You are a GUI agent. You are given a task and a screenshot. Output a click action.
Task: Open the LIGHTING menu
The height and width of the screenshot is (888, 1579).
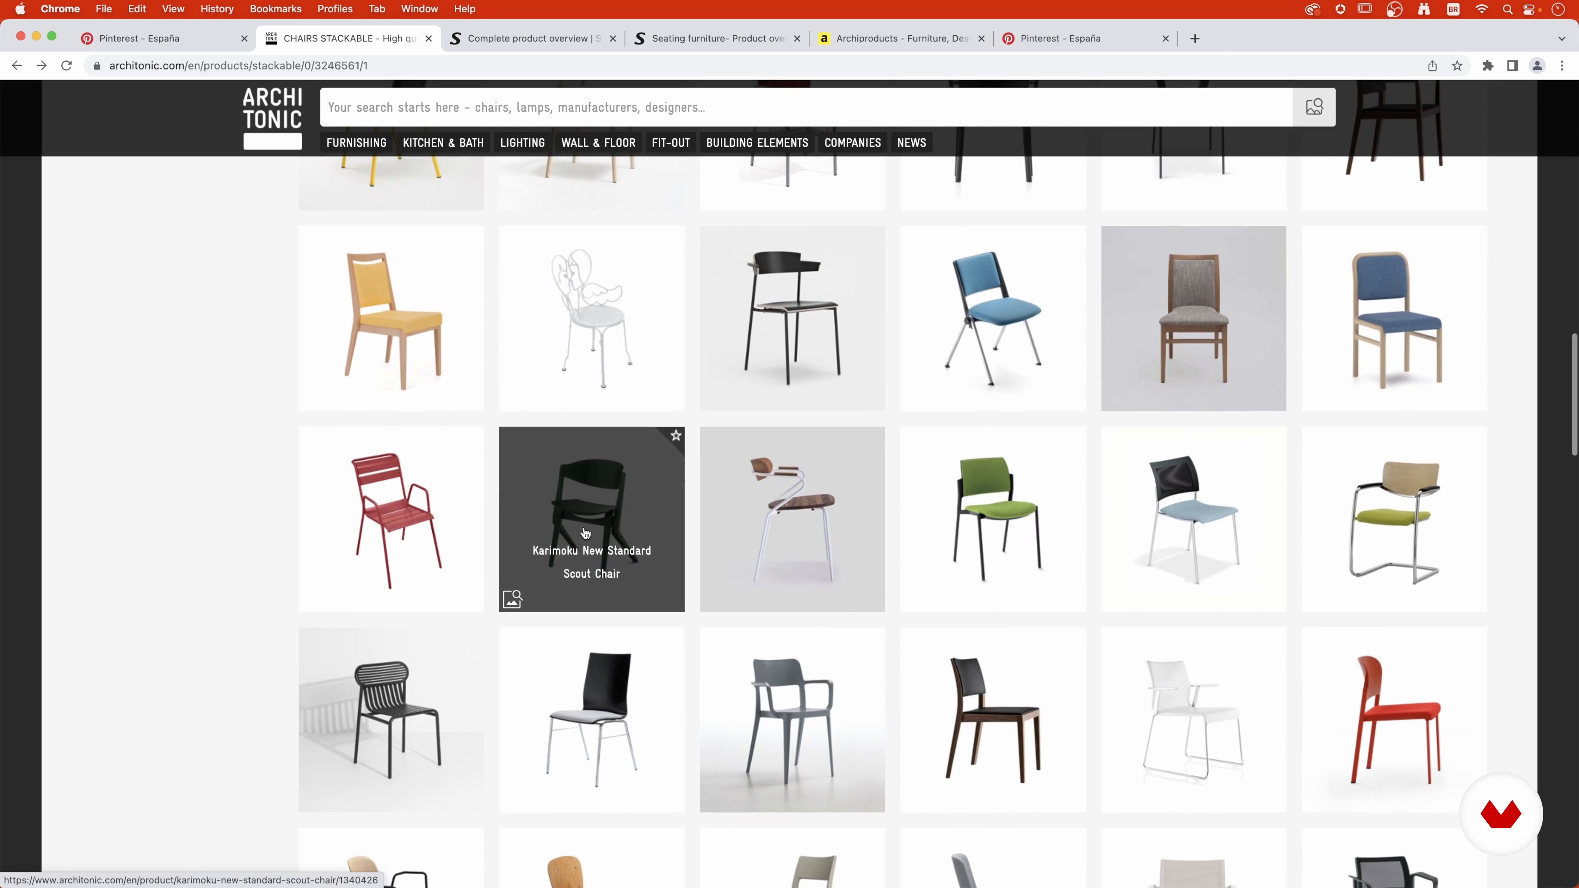pyautogui.click(x=522, y=143)
